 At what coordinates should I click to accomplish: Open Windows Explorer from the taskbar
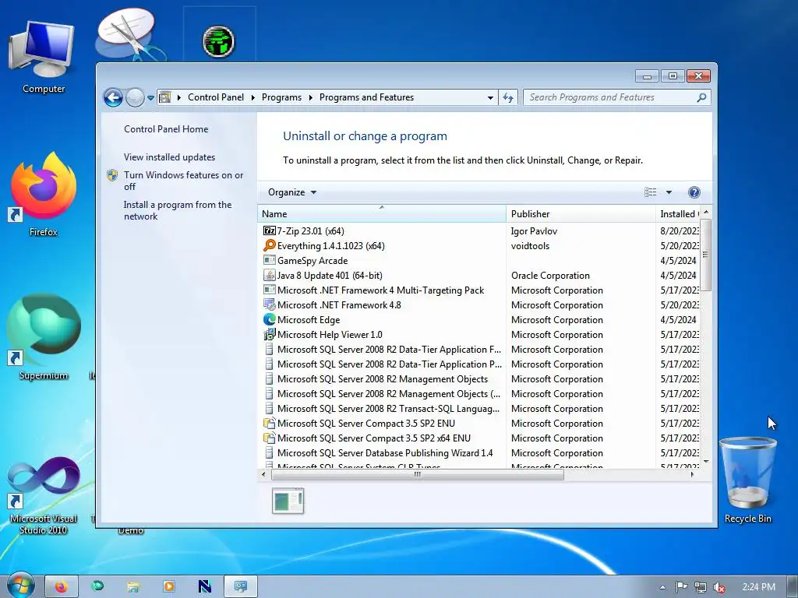pos(132,587)
